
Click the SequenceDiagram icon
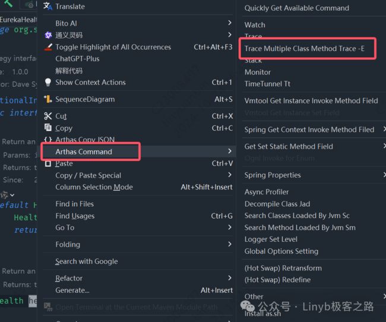(48, 99)
